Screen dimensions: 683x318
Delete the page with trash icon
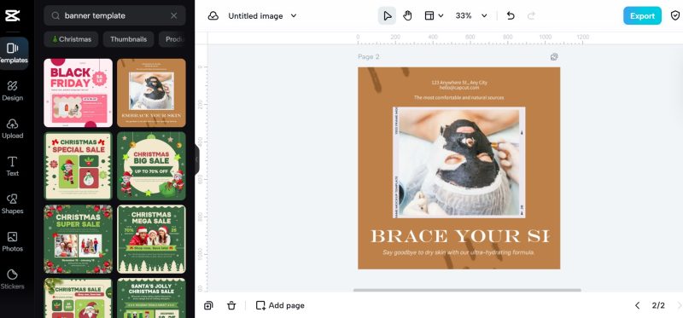[x=231, y=305]
